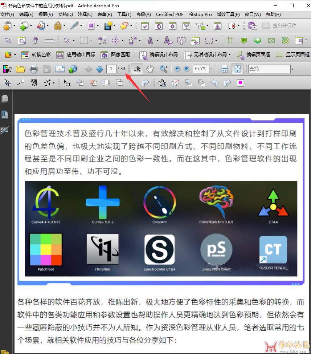This screenshot has width=311, height=354.
Task: Open the 帮助(H) menu
Action: tap(273, 15)
